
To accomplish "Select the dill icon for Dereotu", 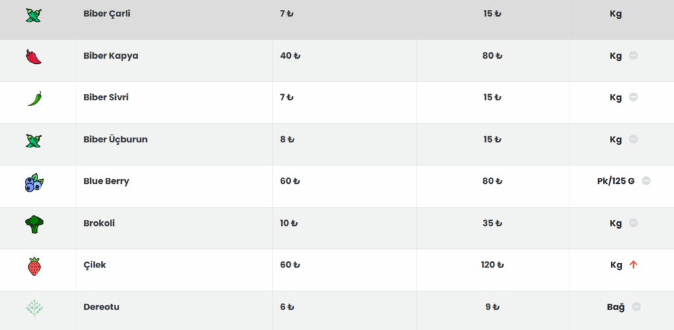I will (x=34, y=308).
